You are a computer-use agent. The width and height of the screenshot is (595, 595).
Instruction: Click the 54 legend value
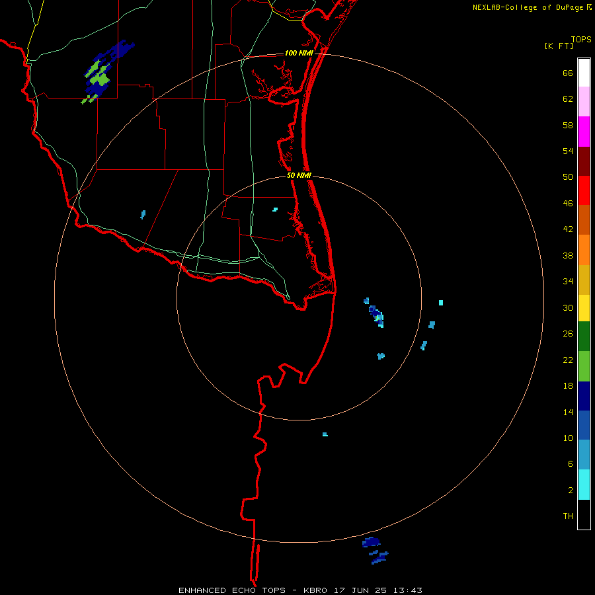pyautogui.click(x=568, y=151)
